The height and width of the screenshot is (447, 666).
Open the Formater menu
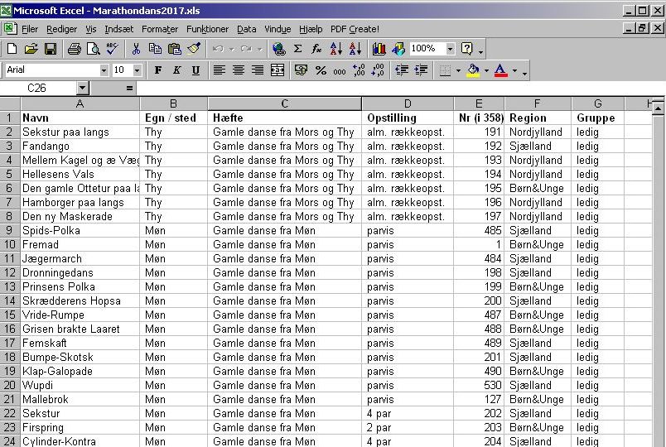pyautogui.click(x=160, y=29)
